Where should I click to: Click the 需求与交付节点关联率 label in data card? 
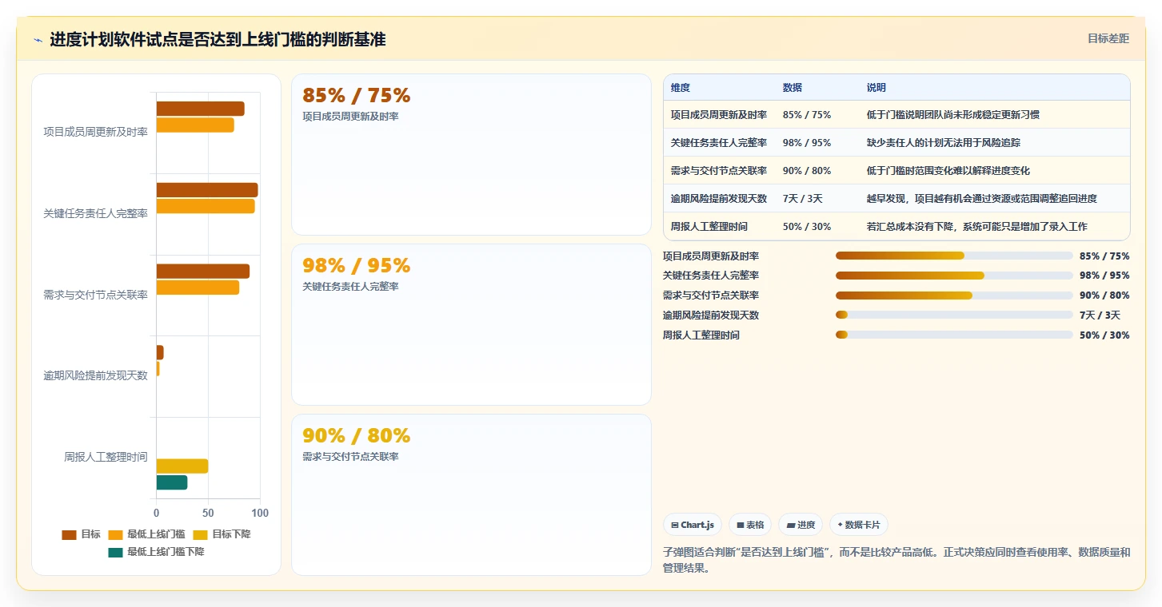tap(350, 457)
